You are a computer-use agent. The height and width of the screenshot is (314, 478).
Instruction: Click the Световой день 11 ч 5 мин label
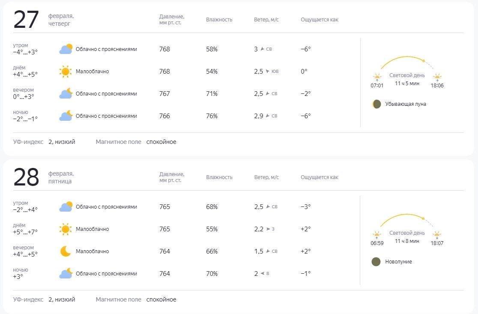(407, 79)
